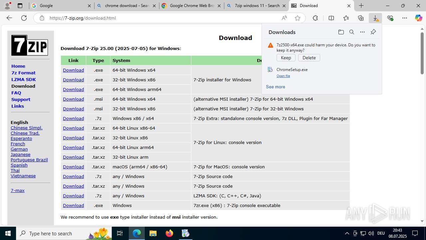Switch language to Japanese
This screenshot has height=240, width=426.
[x=20, y=154]
